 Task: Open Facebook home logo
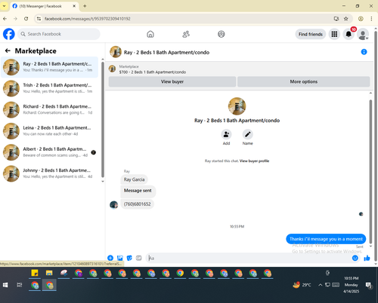(9, 34)
